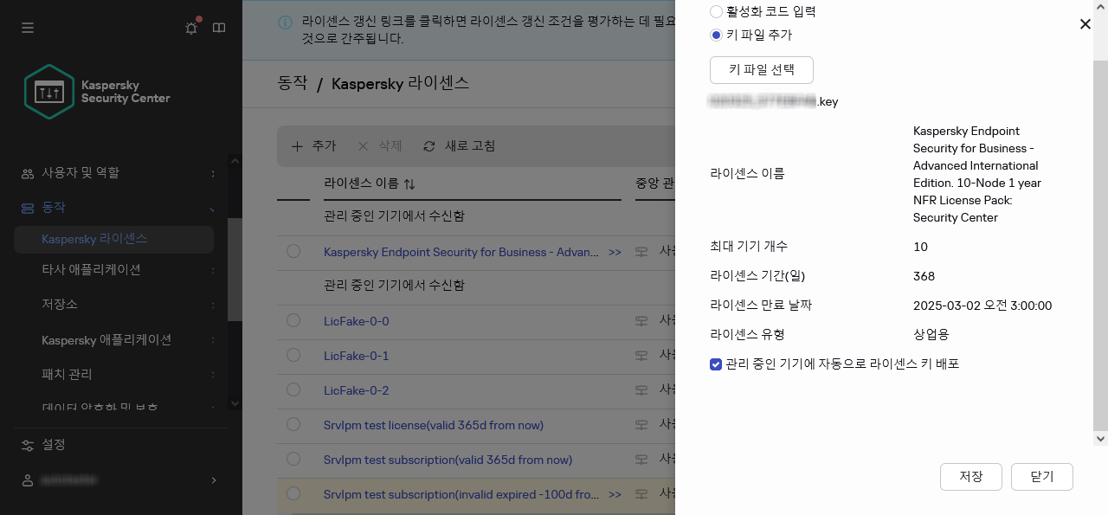Open the LicFake-0-0 license link
Screen dimensions: 1108x515
pyautogui.click(x=357, y=321)
